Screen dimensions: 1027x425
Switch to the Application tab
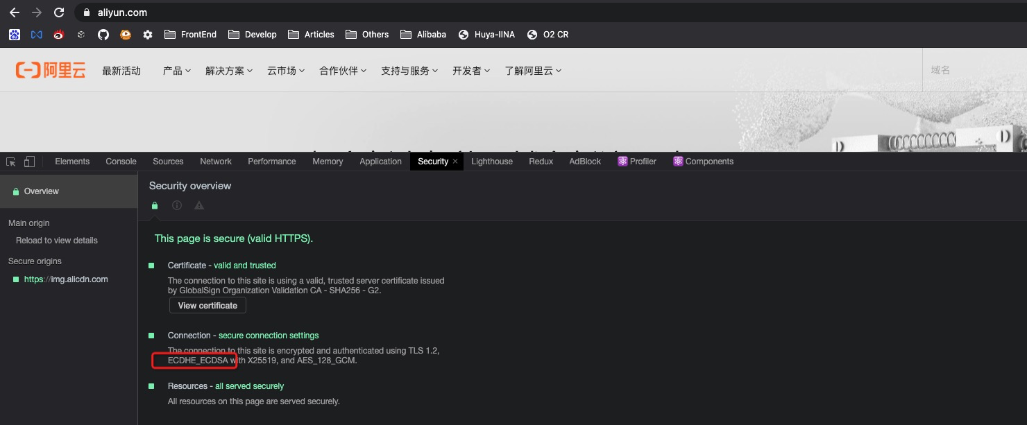point(380,162)
